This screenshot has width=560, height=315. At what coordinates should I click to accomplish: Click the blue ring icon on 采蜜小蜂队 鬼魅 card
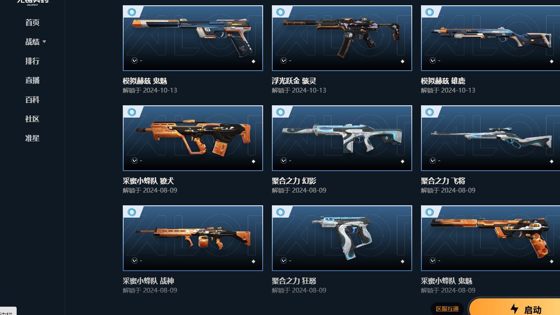pos(430,212)
